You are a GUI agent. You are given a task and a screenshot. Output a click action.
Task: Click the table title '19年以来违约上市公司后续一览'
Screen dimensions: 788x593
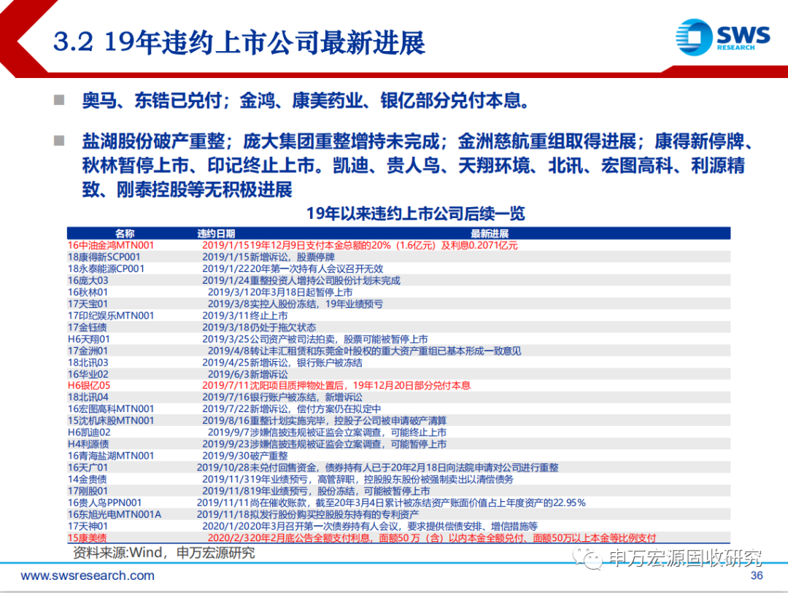click(x=415, y=214)
